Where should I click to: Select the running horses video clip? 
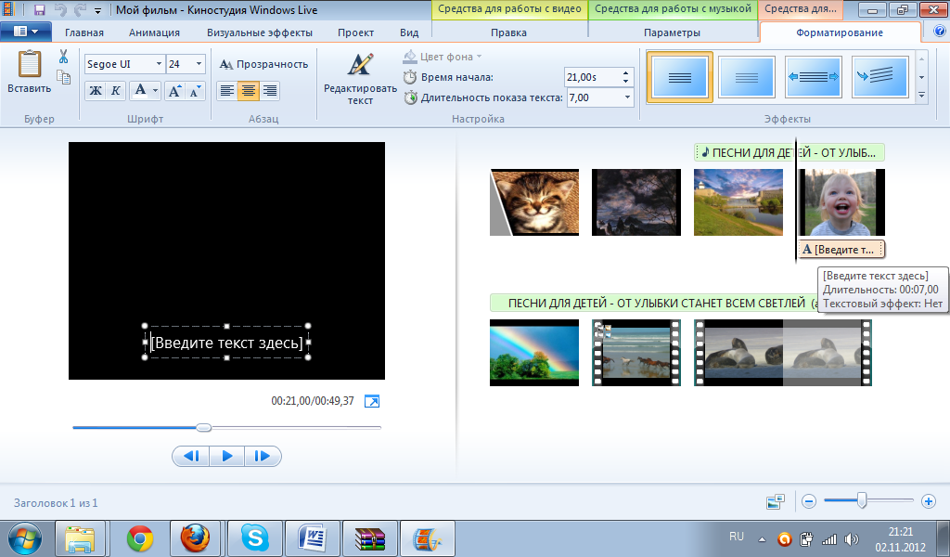pyautogui.click(x=636, y=353)
